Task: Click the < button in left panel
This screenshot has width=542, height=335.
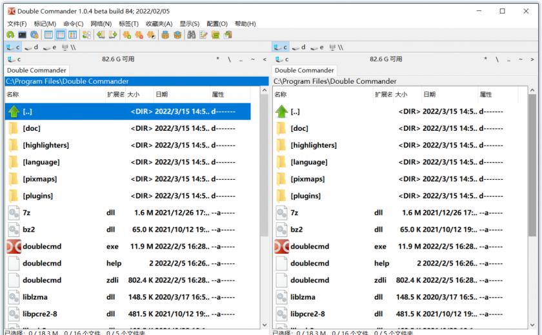Action: point(265,59)
